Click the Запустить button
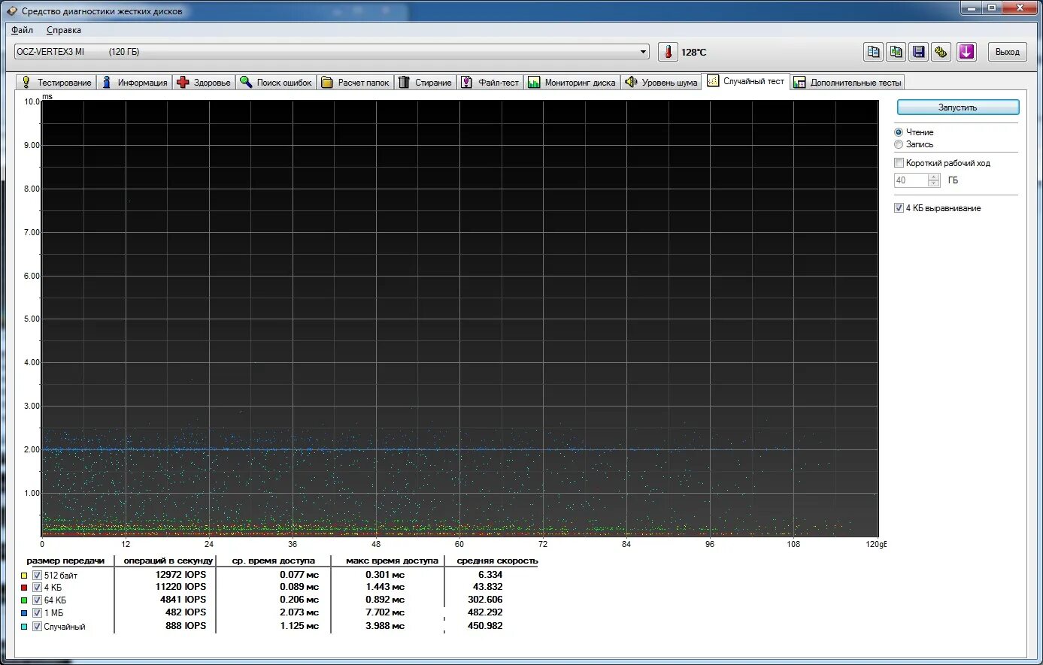 tap(957, 107)
